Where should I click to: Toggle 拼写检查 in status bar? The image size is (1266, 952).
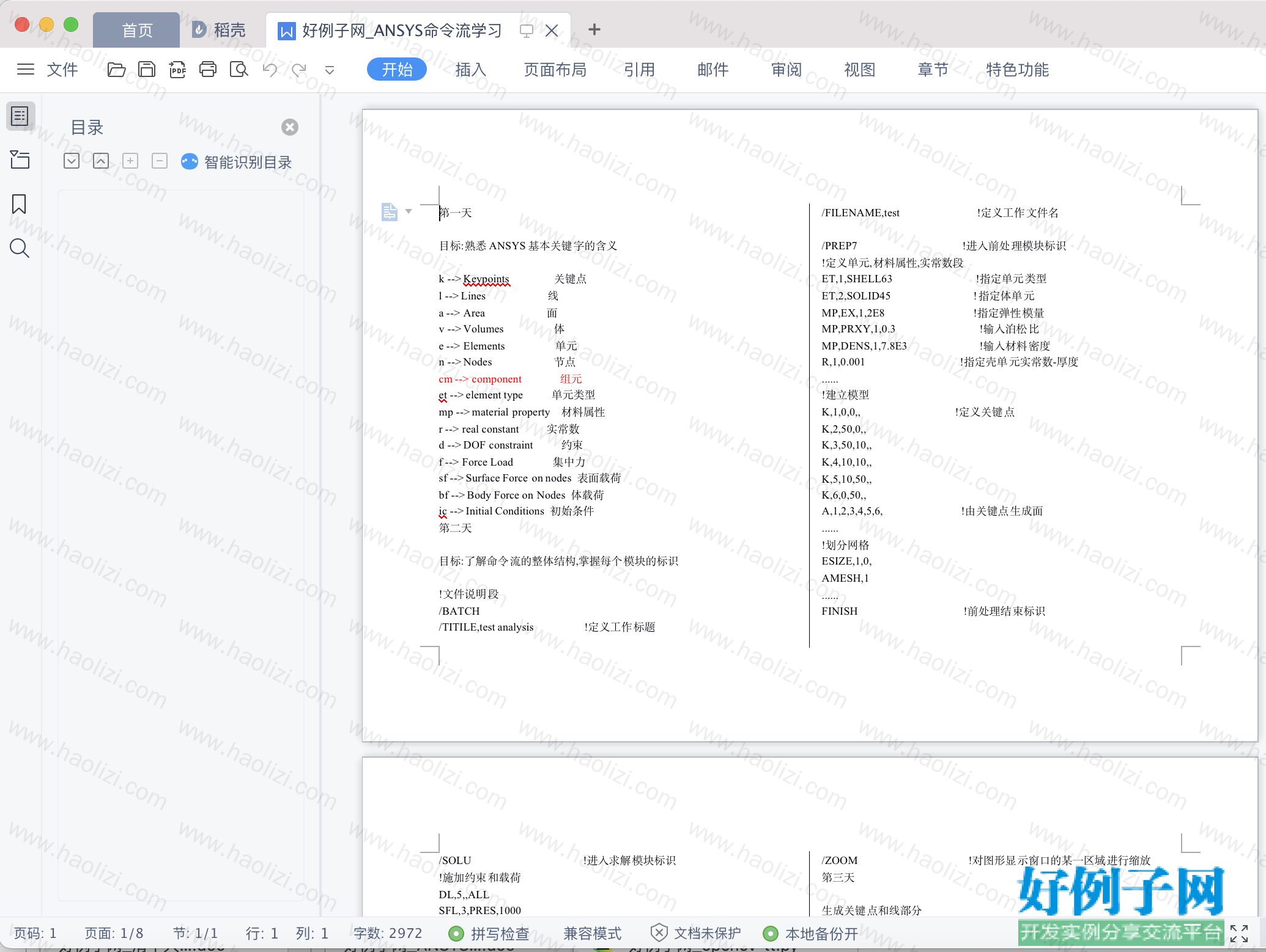pos(489,934)
